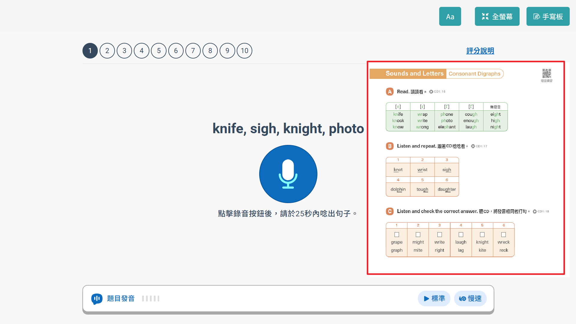Enter fullscreen with the 全螢幕 button
This screenshot has height=324, width=576.
pyautogui.click(x=497, y=16)
